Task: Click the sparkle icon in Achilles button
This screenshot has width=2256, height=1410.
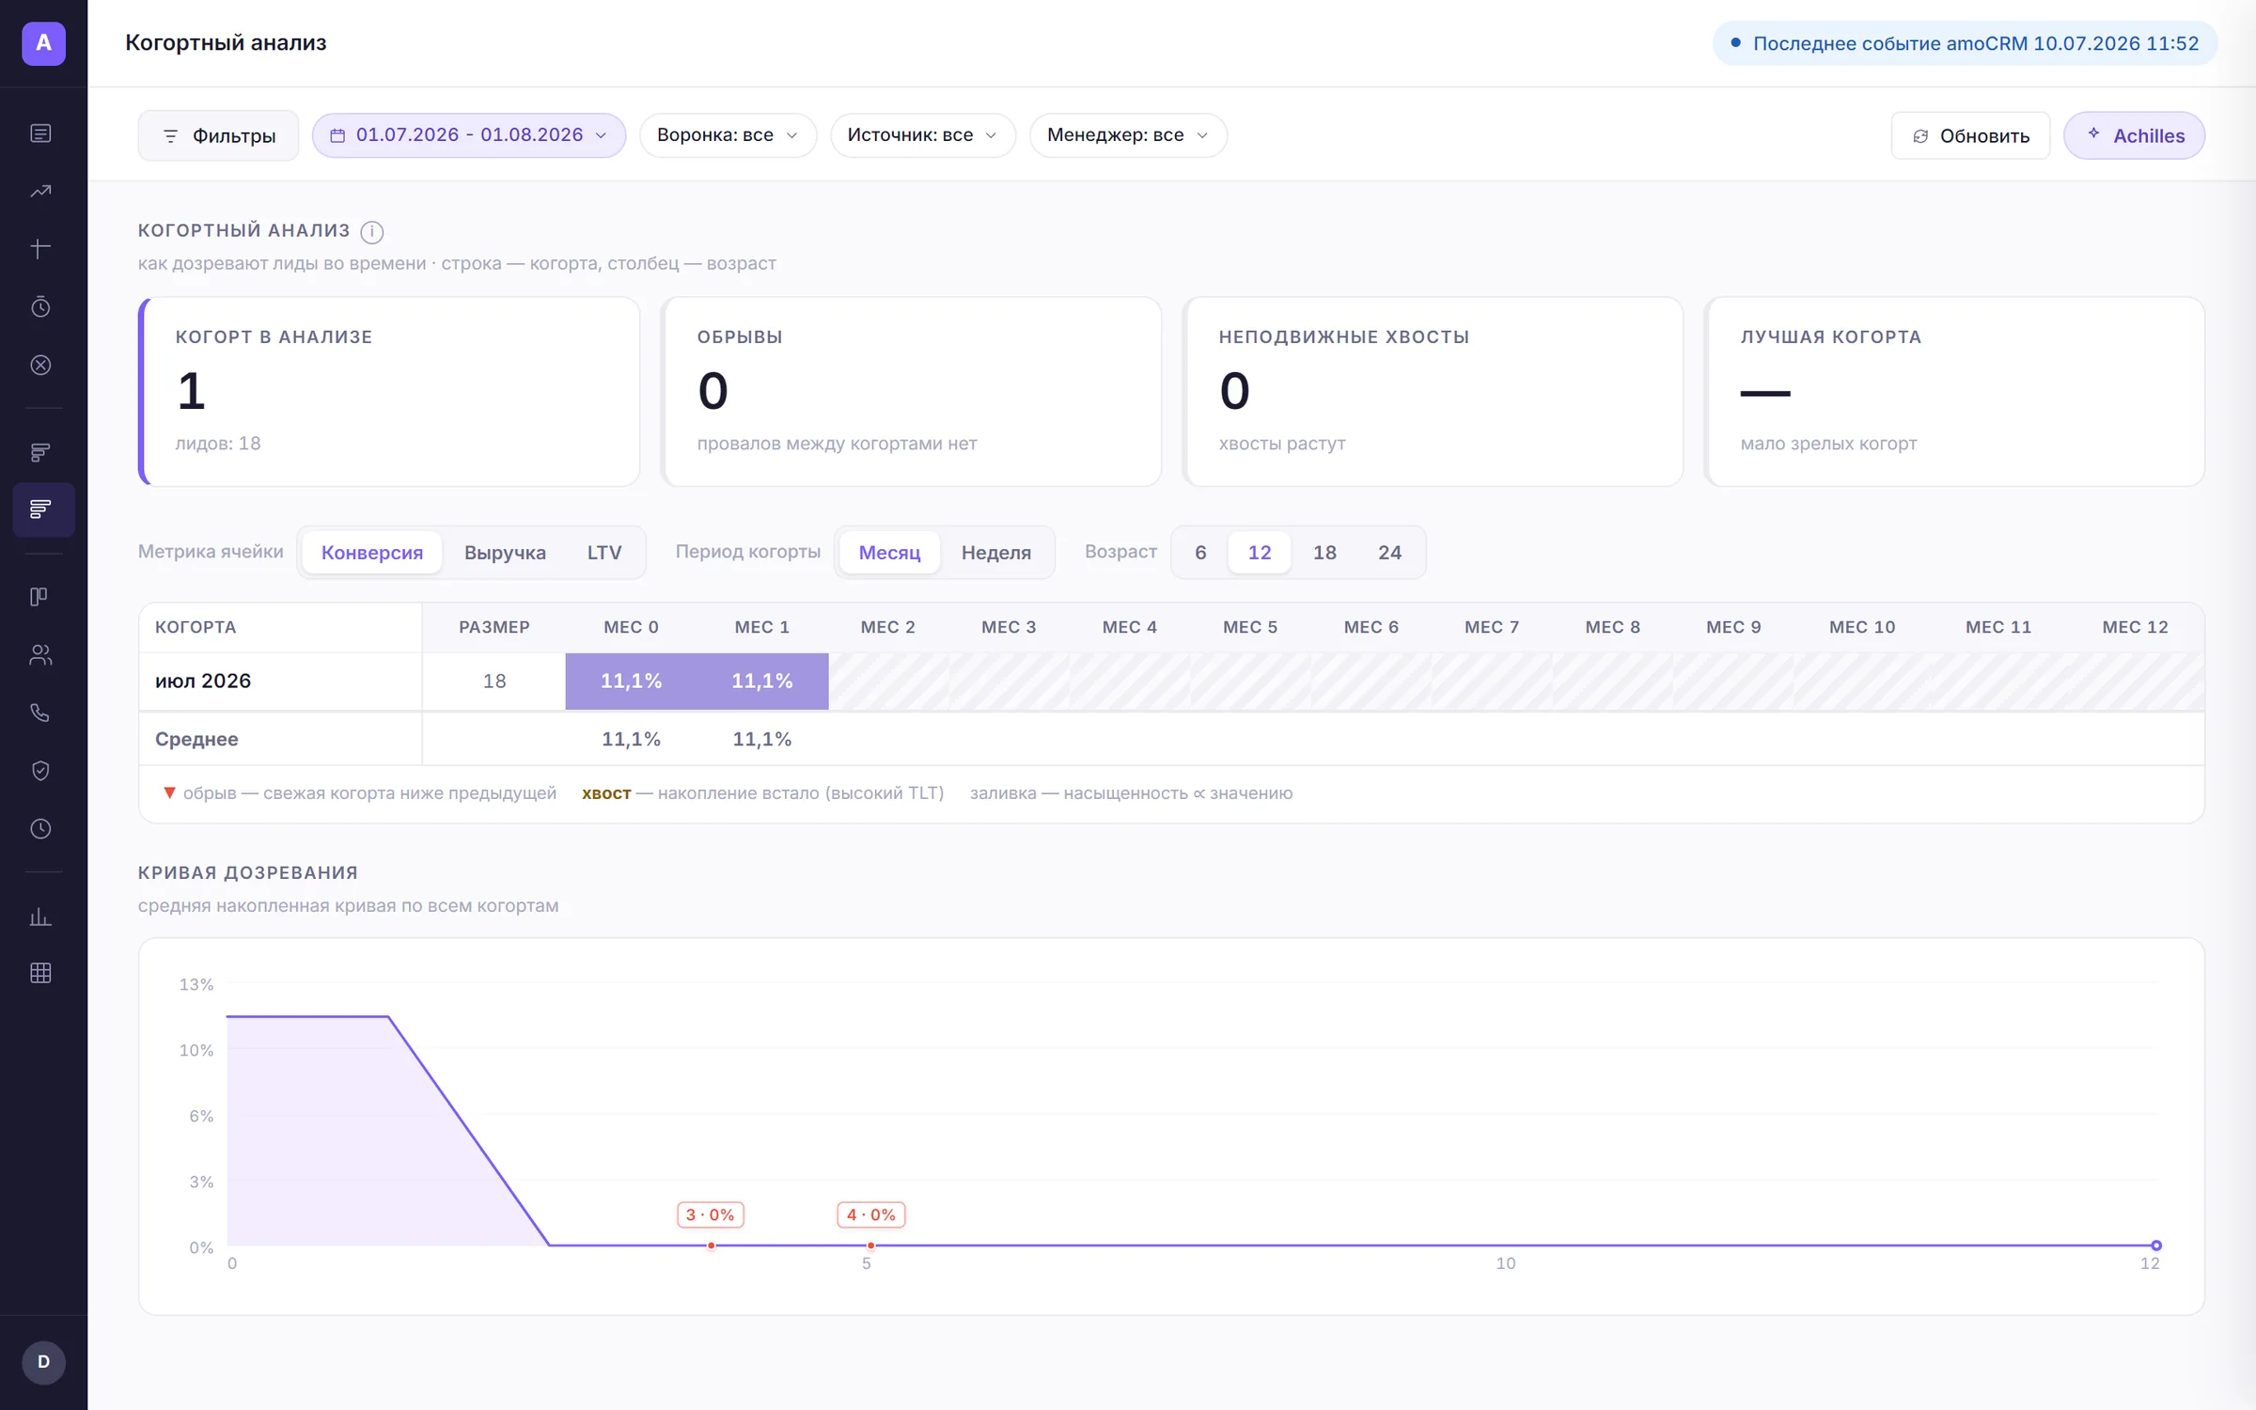Action: coord(2093,133)
